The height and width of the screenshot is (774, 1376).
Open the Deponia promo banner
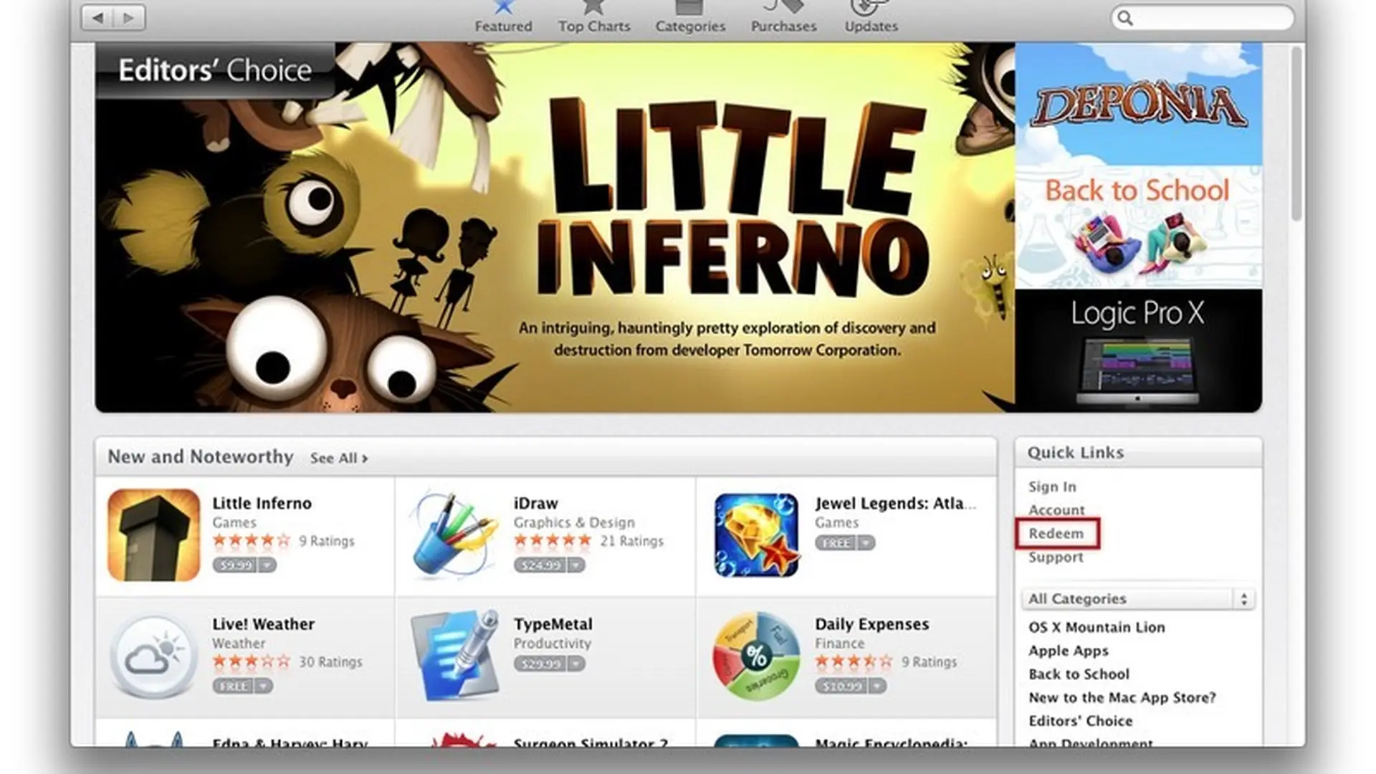pos(1138,104)
